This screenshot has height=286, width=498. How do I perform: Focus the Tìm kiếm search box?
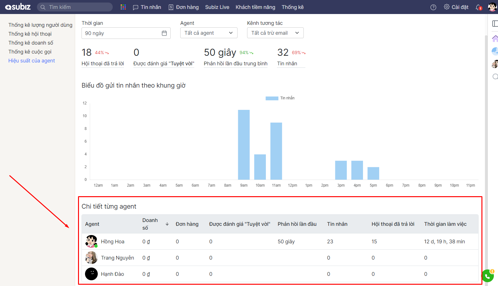click(x=75, y=7)
